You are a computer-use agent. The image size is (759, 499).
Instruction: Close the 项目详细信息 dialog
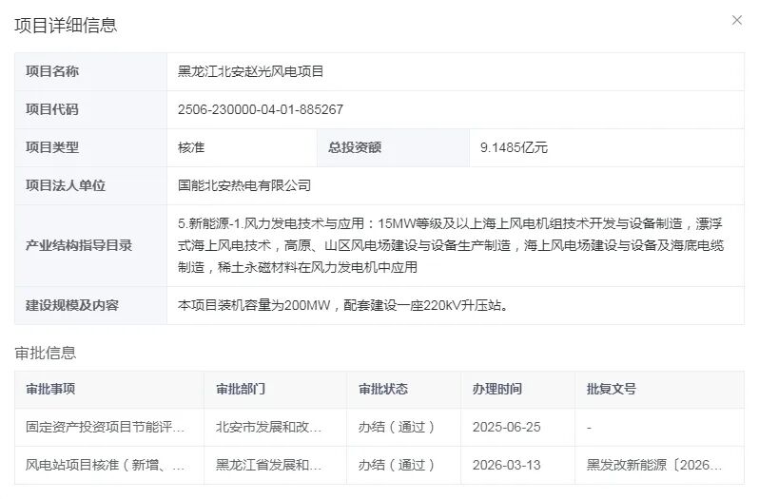click(x=736, y=20)
